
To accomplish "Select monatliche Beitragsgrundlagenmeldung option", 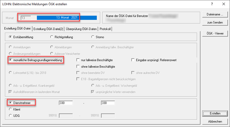I will click(x=10, y=60).
